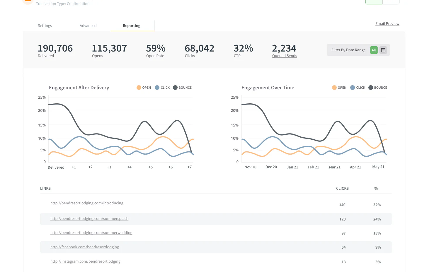Click the Filter By Date Range label
The width and height of the screenshot is (422, 272).
(x=348, y=50)
